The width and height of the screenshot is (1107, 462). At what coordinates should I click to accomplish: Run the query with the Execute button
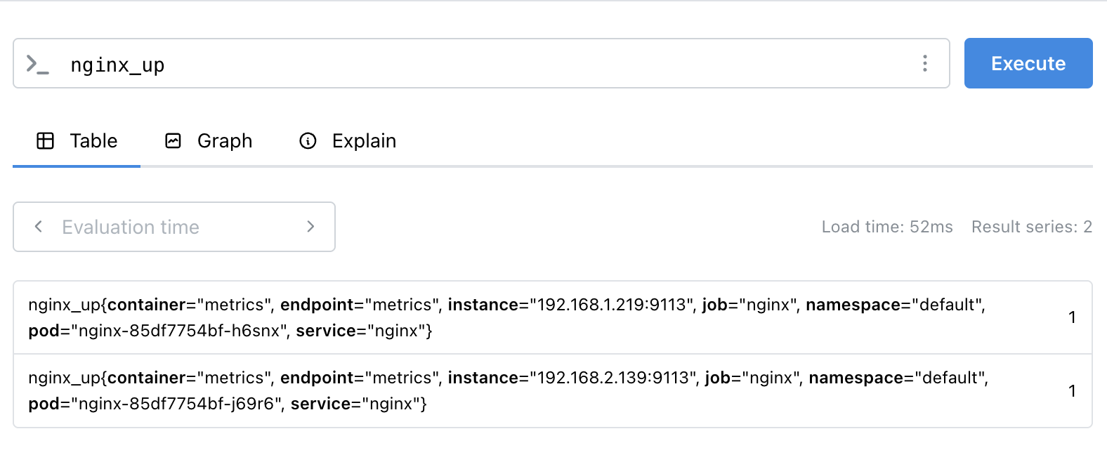coord(1028,63)
